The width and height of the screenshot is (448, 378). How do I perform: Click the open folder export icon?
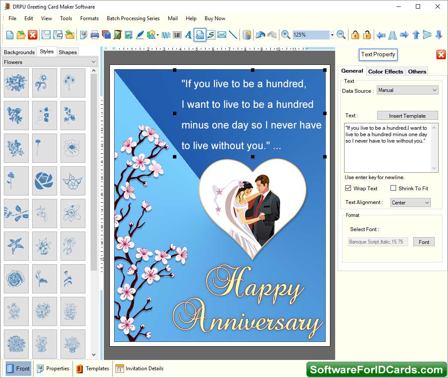pos(70,35)
